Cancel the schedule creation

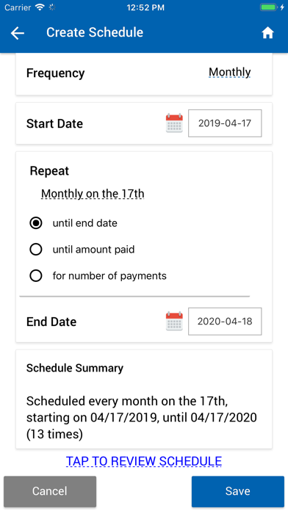[50, 491]
